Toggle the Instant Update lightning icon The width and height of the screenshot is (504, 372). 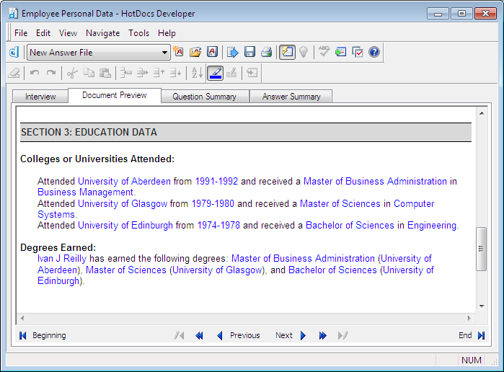click(x=287, y=52)
